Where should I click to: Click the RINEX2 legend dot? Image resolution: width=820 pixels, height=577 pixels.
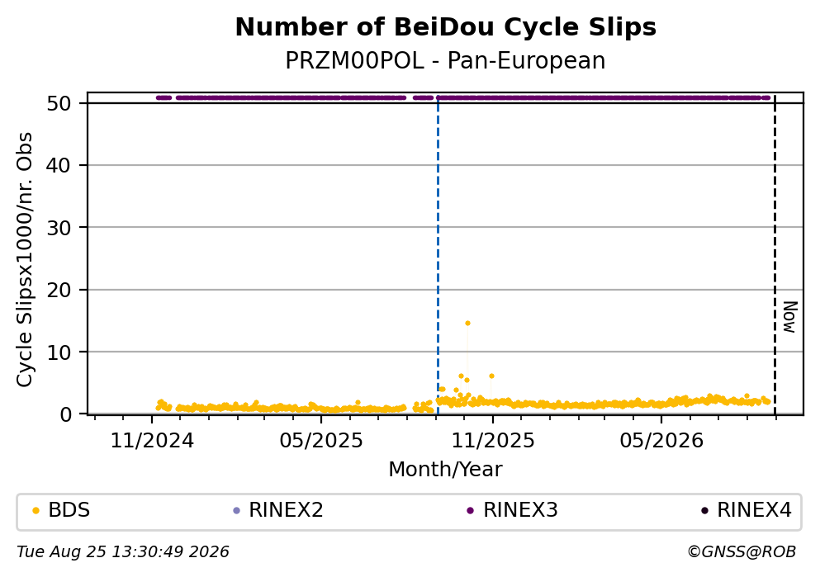click(x=236, y=511)
